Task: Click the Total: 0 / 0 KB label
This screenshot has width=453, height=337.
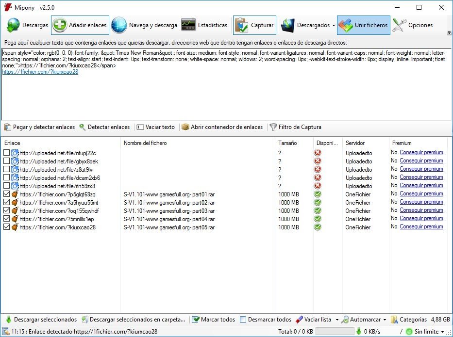Action: 296,332
